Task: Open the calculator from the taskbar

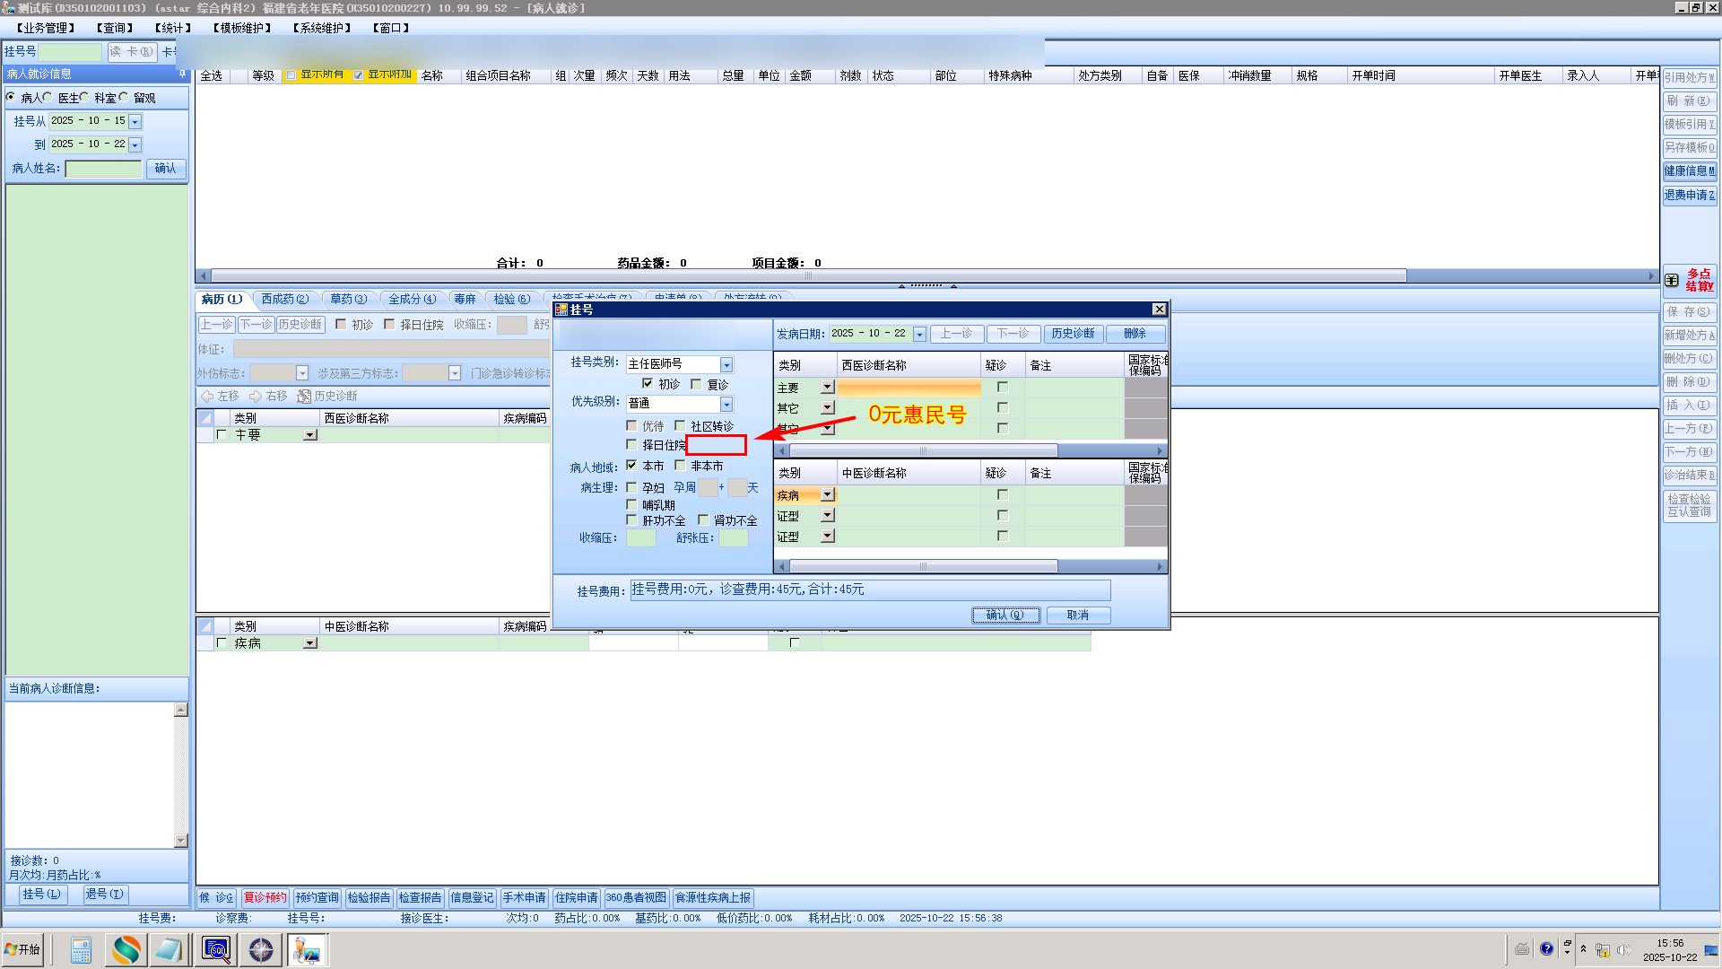Action: [81, 949]
